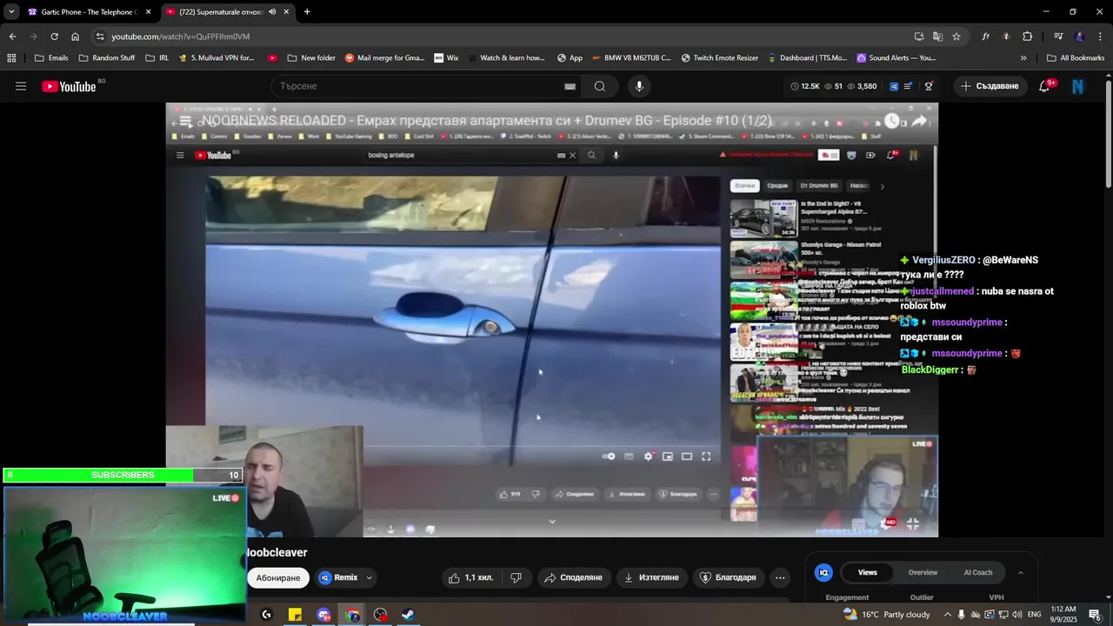This screenshot has height=626, width=1113.
Task: Open more actions three-dot menu under video
Action: pyautogui.click(x=780, y=577)
